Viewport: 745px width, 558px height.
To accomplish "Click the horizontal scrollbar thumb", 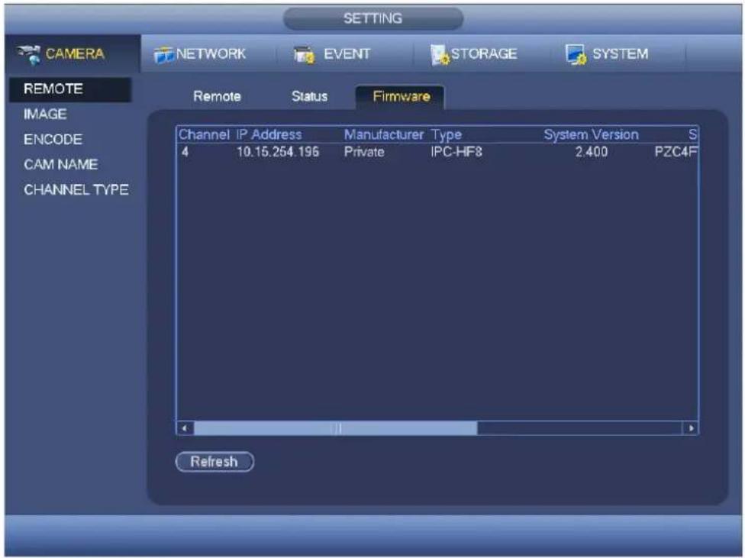I will [335, 428].
